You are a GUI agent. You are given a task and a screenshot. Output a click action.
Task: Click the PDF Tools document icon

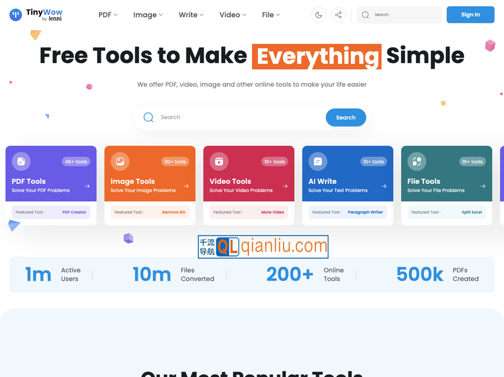coord(21,162)
